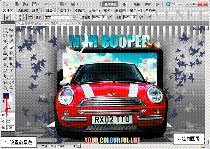Click the dark blue foreground color swatch

pos(6,96)
